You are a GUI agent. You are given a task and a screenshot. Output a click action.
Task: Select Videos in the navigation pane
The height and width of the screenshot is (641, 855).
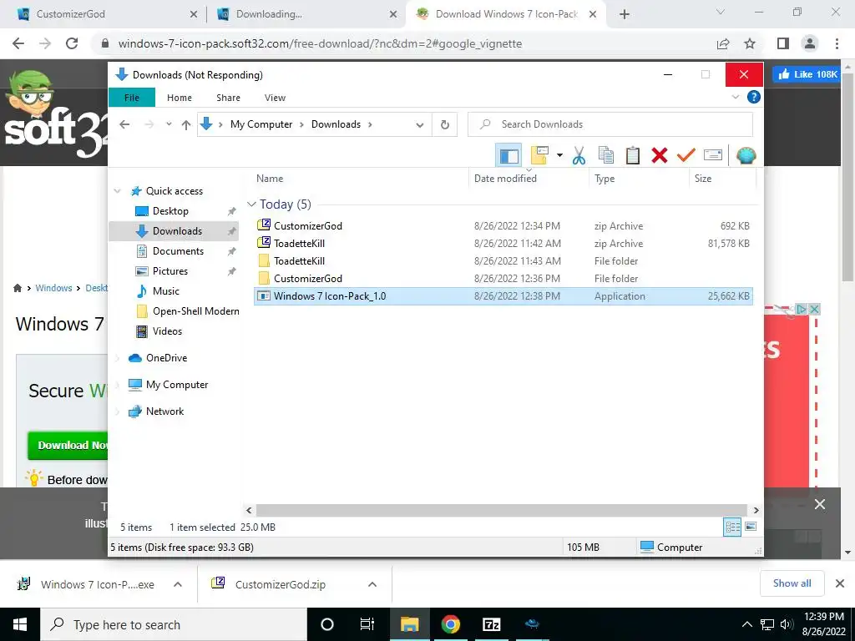point(167,331)
